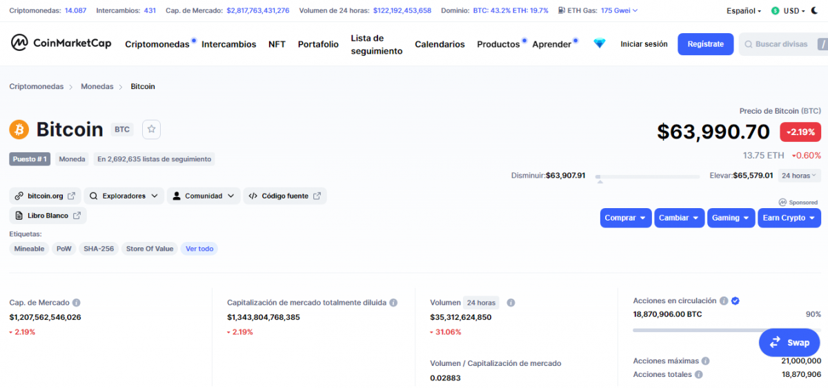The height and width of the screenshot is (388, 828).
Task: Click info icon next to Acciones totales
Action: [699, 375]
